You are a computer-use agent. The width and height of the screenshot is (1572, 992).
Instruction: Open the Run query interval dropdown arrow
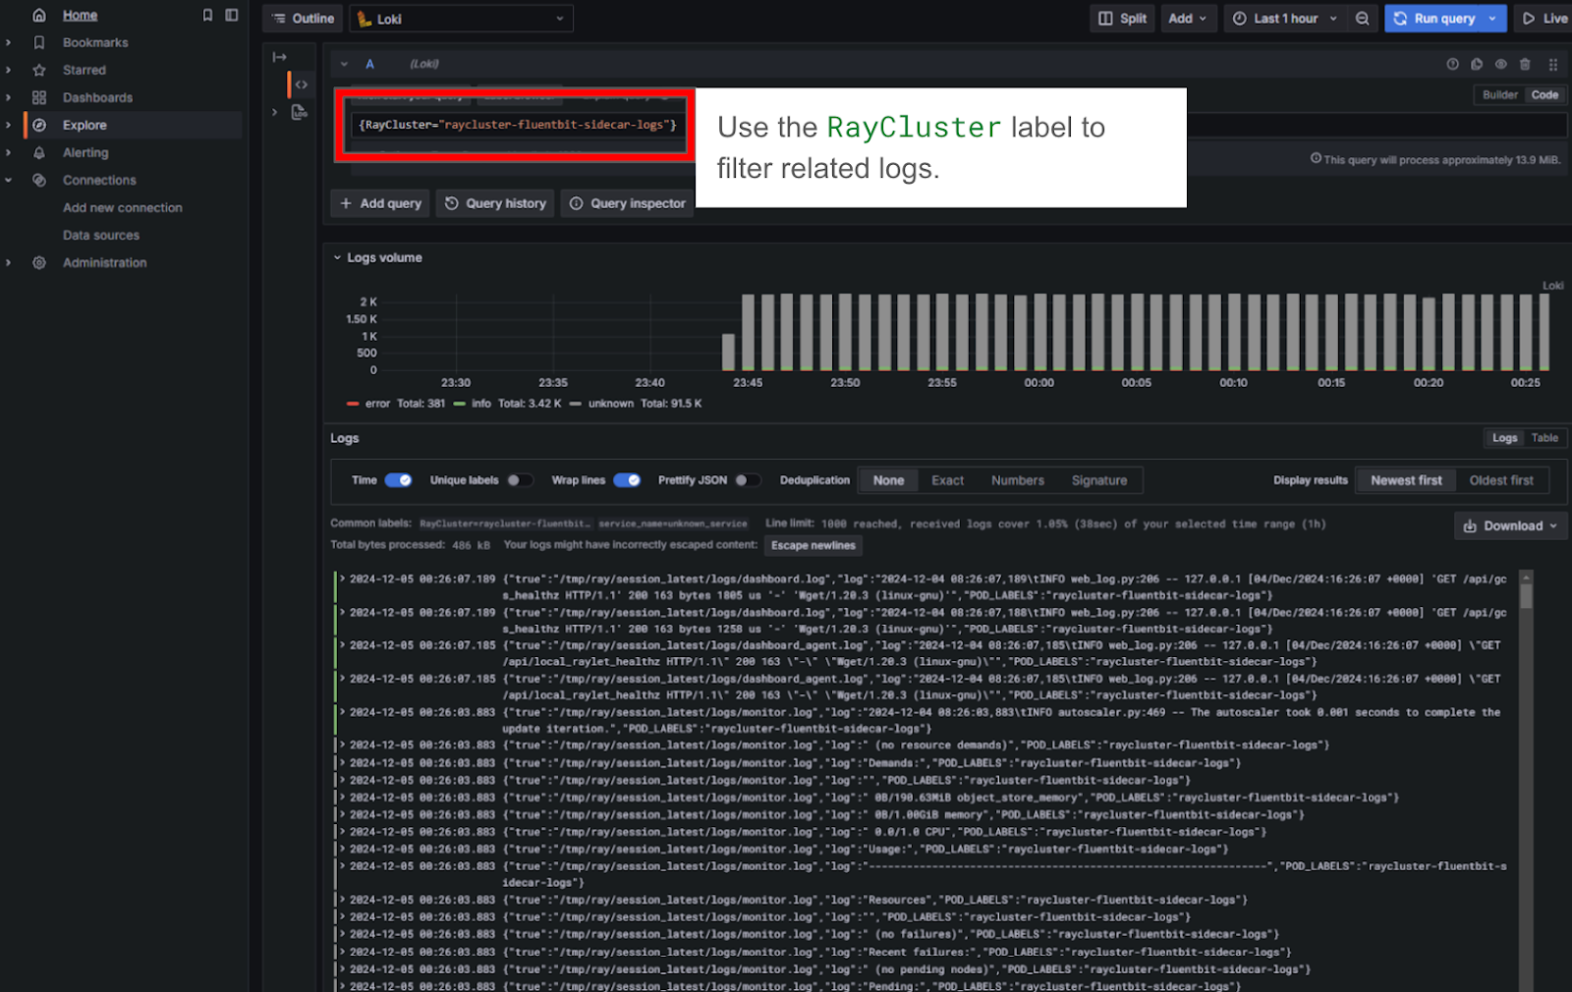point(1493,19)
